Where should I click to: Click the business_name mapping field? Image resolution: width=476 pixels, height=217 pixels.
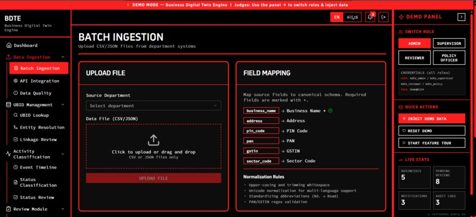[x=261, y=111]
